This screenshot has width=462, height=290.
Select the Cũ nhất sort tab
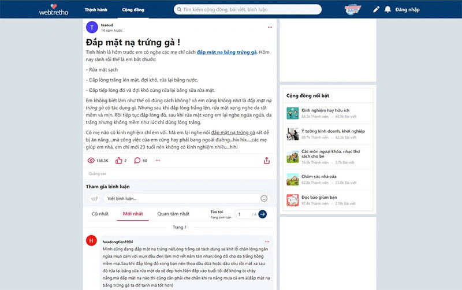[100, 214]
